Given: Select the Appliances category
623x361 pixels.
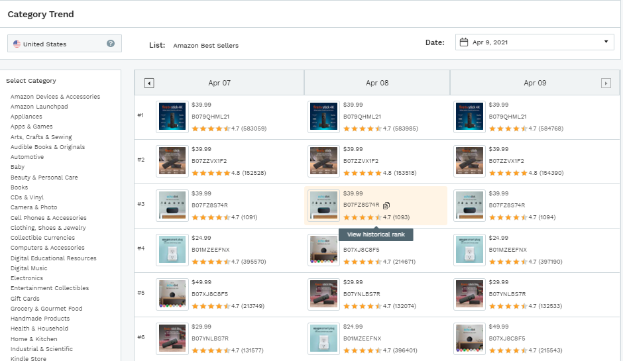Looking at the screenshot, I should tap(27, 117).
